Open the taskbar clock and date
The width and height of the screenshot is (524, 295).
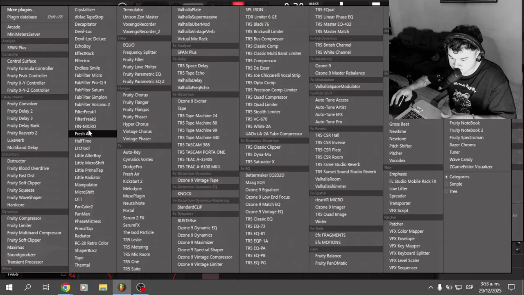(x=491, y=287)
